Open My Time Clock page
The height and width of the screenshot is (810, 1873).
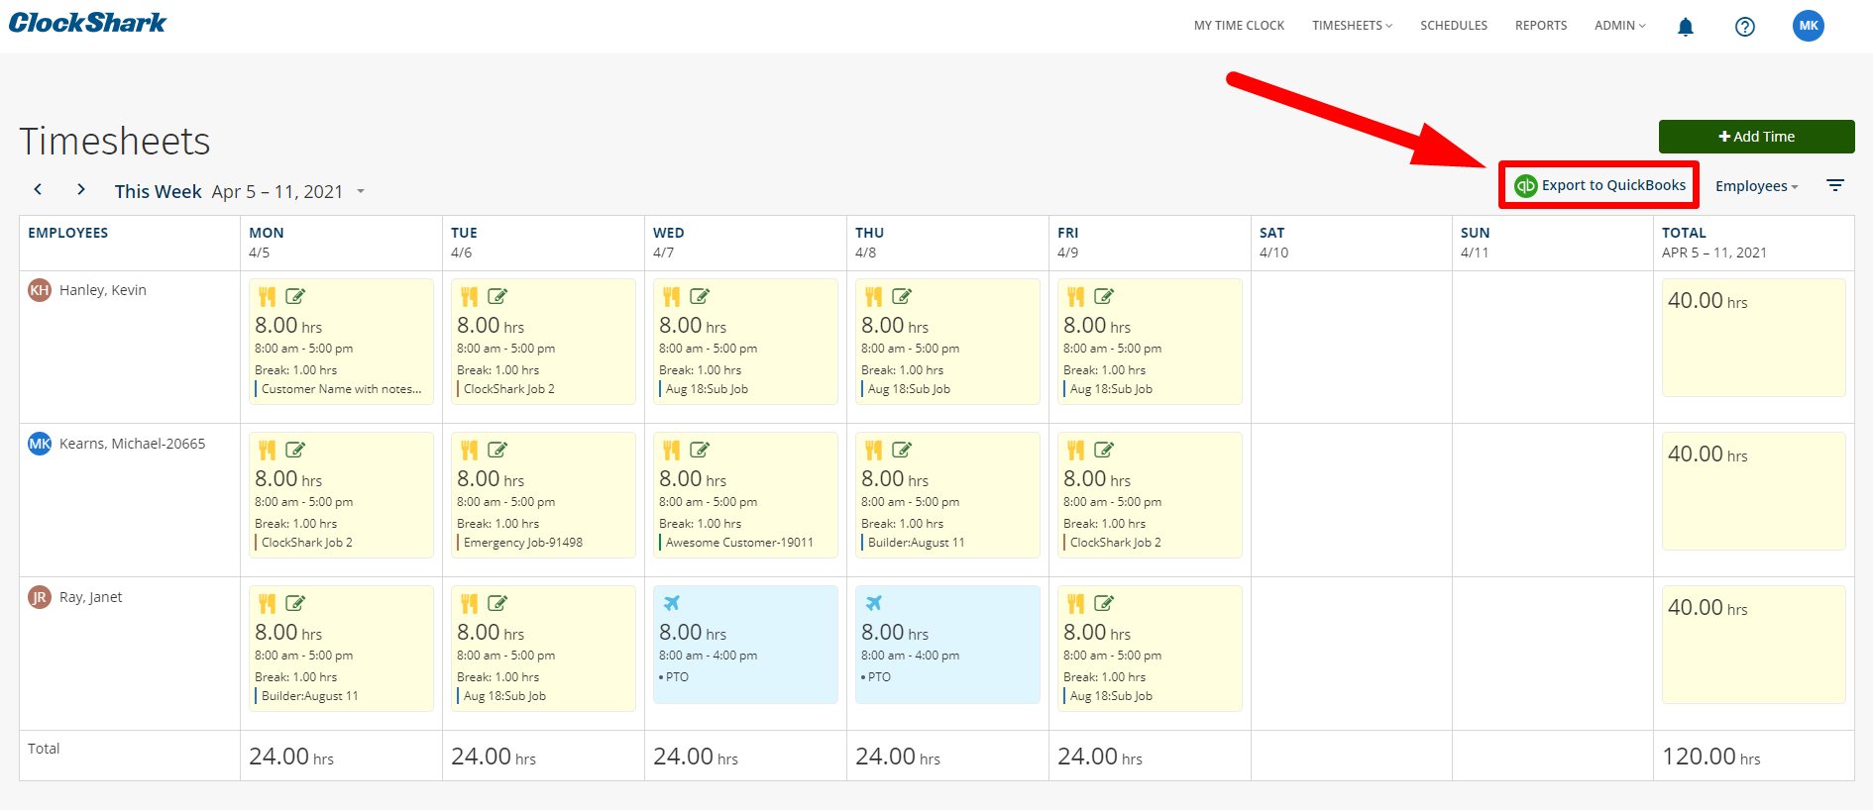1239,26
